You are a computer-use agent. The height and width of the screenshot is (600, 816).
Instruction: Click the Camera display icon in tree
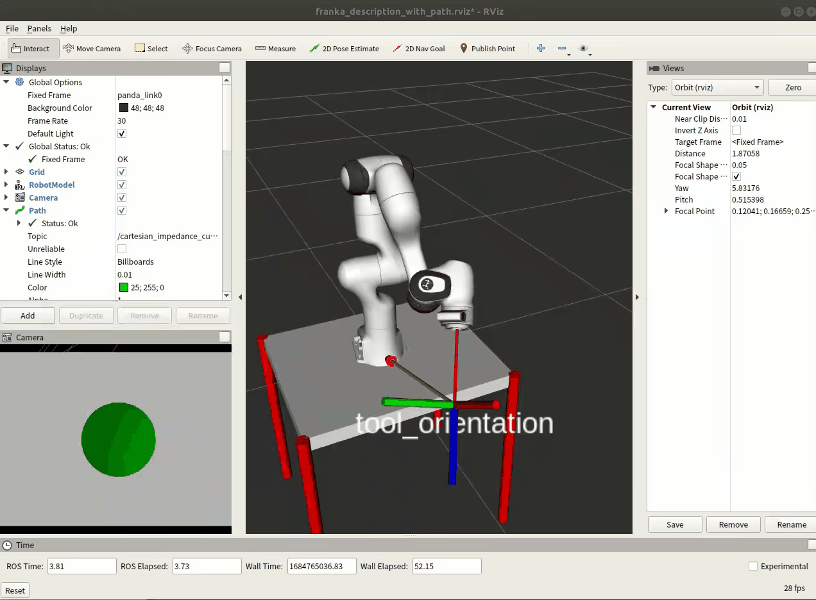pyautogui.click(x=20, y=197)
